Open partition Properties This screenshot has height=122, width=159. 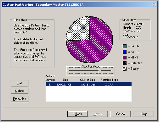(x=19, y=99)
